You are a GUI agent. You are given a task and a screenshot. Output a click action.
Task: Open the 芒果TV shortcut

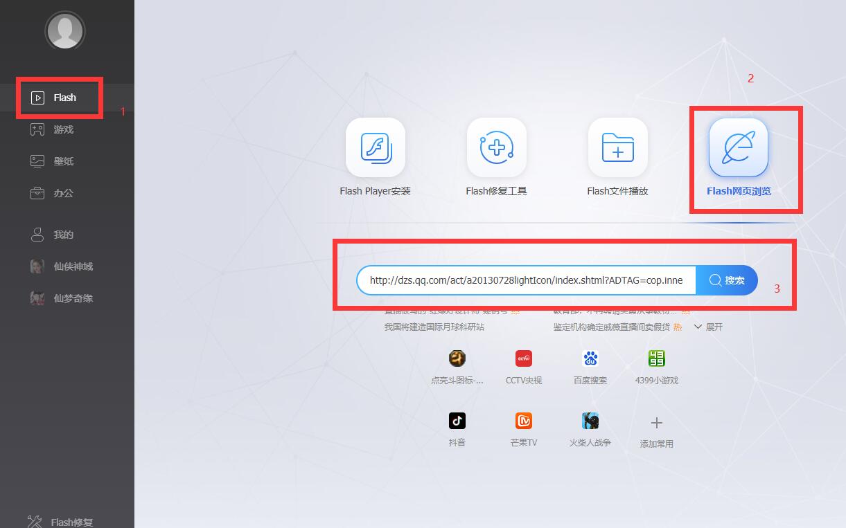click(524, 430)
